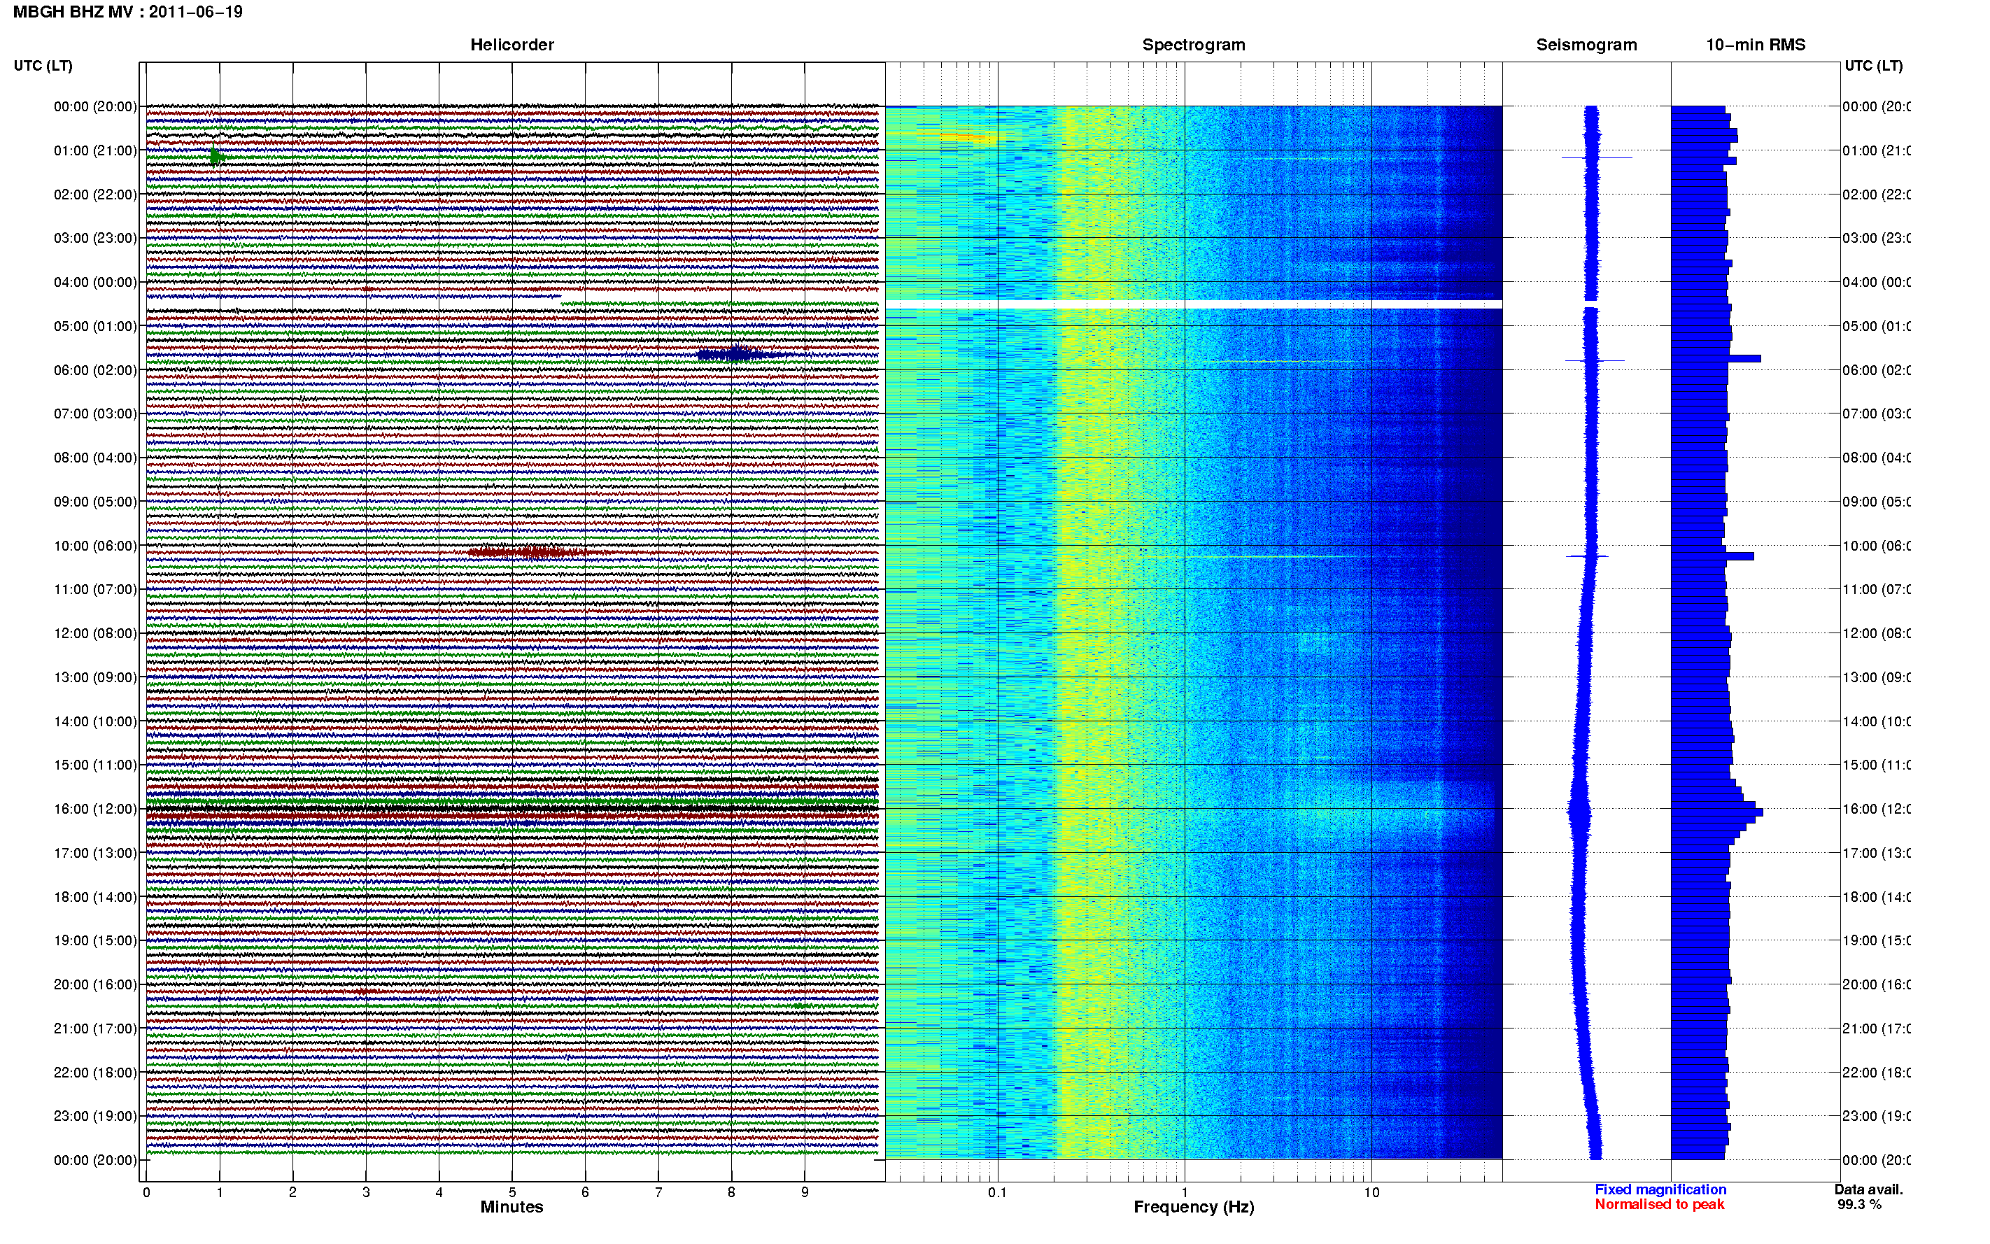Click the right 'UTC (LT)' axis label
Screen dimensions: 1990x1244
[1873, 66]
